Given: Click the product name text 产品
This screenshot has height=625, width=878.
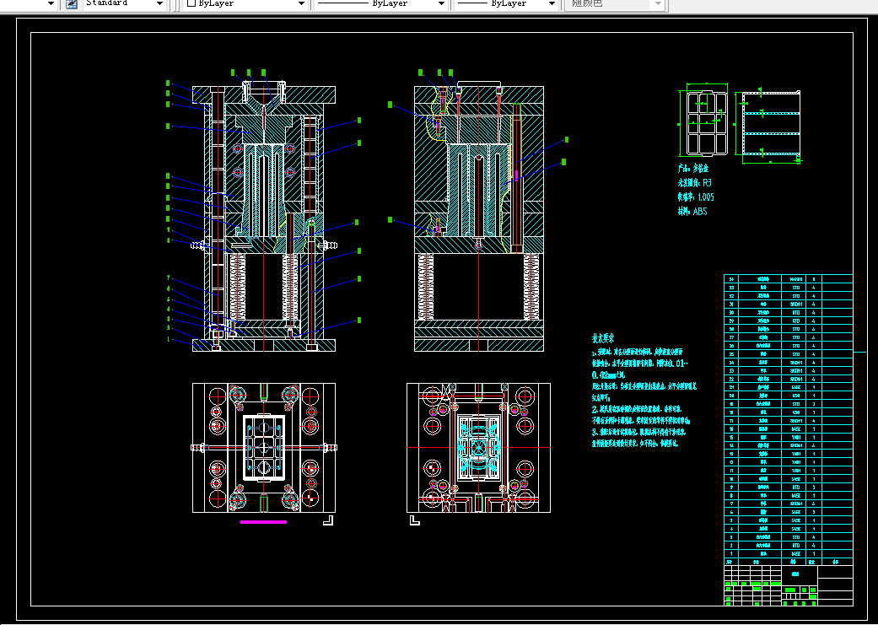Looking at the screenshot, I should (693, 168).
